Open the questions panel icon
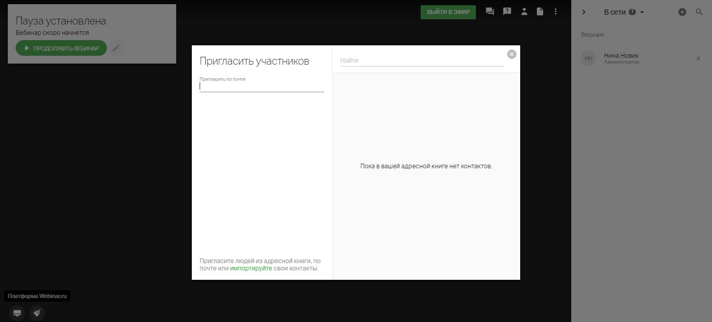The width and height of the screenshot is (712, 322). coord(507,11)
